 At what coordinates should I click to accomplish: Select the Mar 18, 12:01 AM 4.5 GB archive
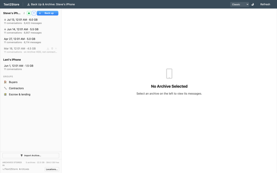[x=31, y=50]
